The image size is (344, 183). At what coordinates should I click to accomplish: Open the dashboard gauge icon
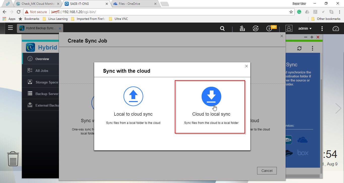point(336,28)
